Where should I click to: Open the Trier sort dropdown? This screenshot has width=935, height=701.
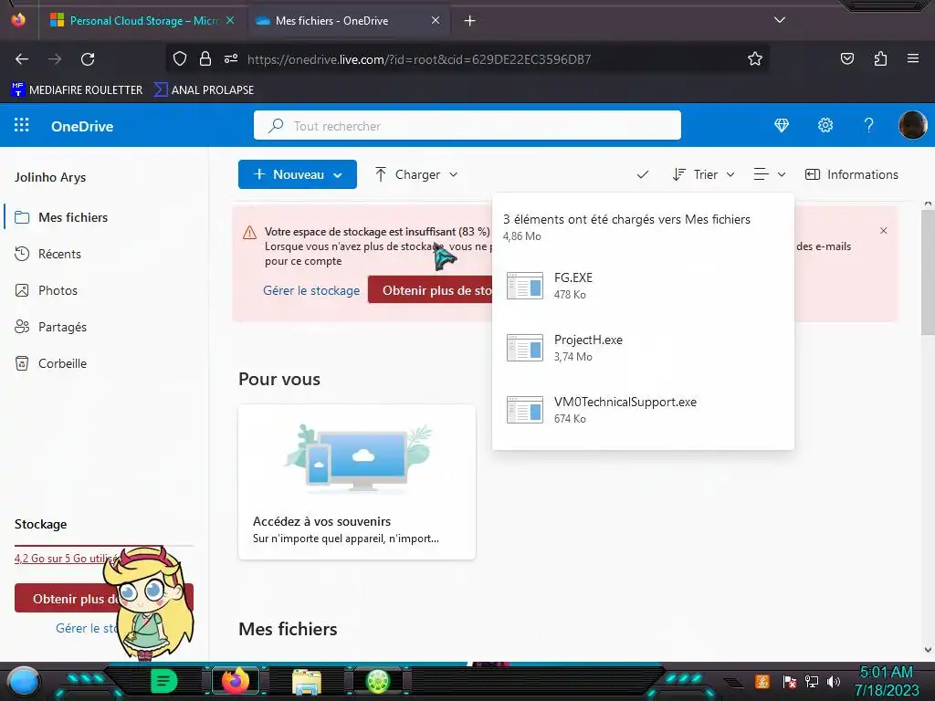(704, 174)
